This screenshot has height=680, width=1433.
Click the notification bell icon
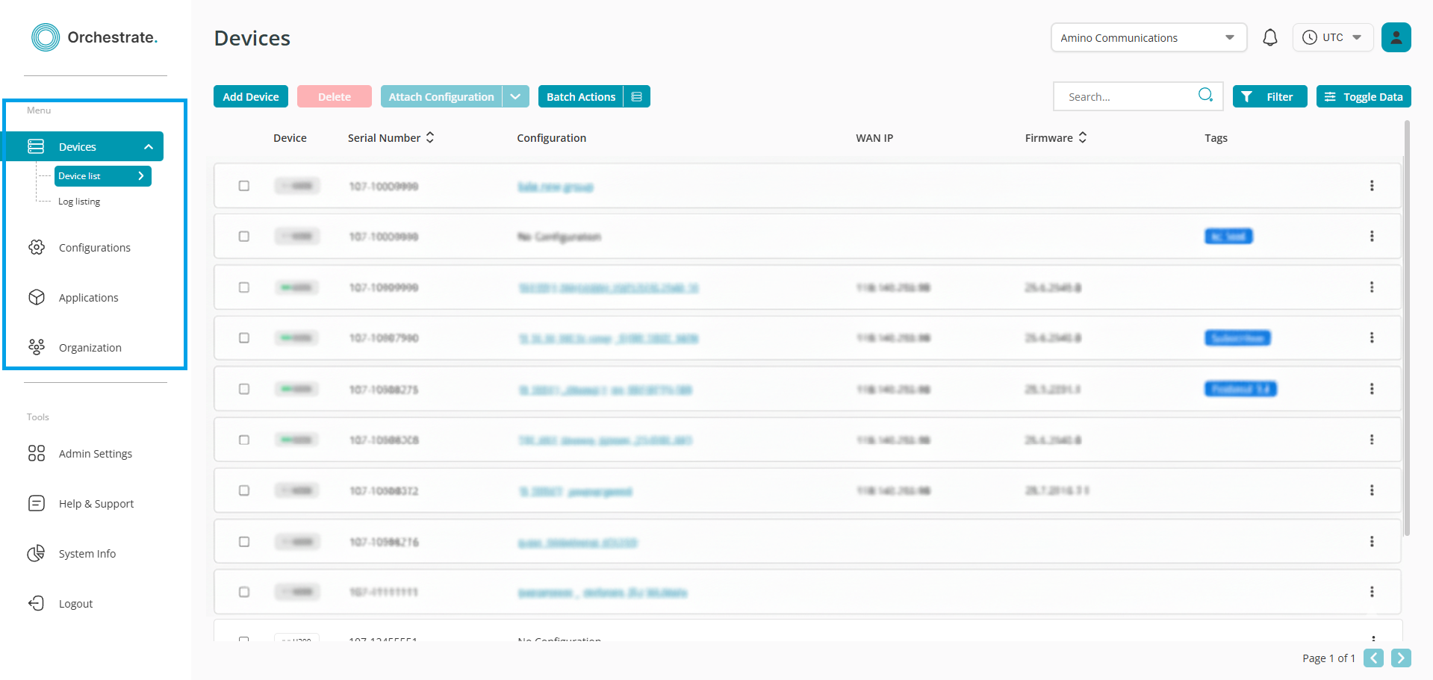pyautogui.click(x=1269, y=37)
